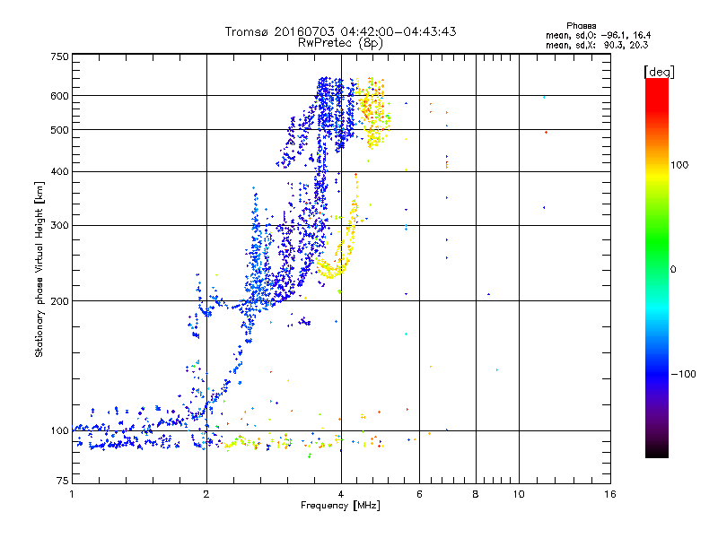Click the 'Stationary phase Virtual Height [km]' axis title
The width and height of the screenshot is (718, 538).
[39, 270]
